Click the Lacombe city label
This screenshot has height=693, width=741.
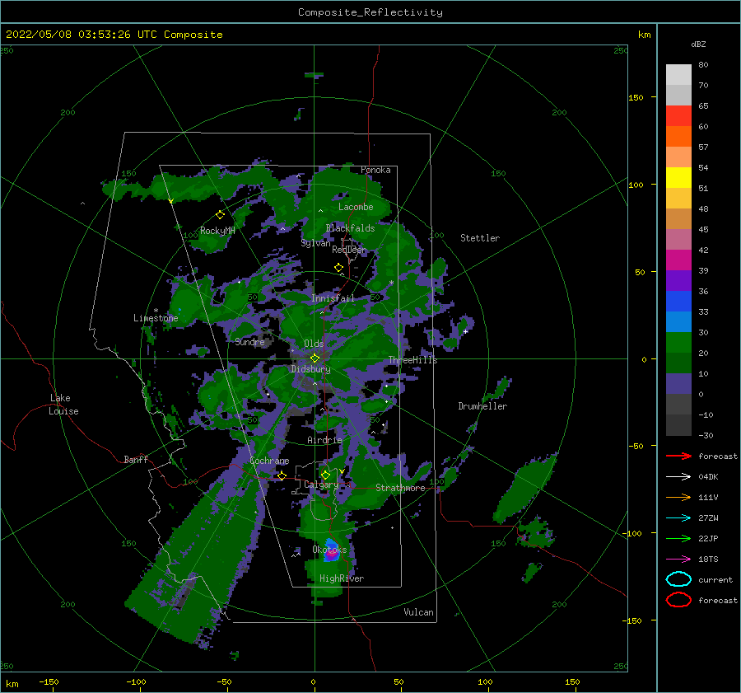356,207
